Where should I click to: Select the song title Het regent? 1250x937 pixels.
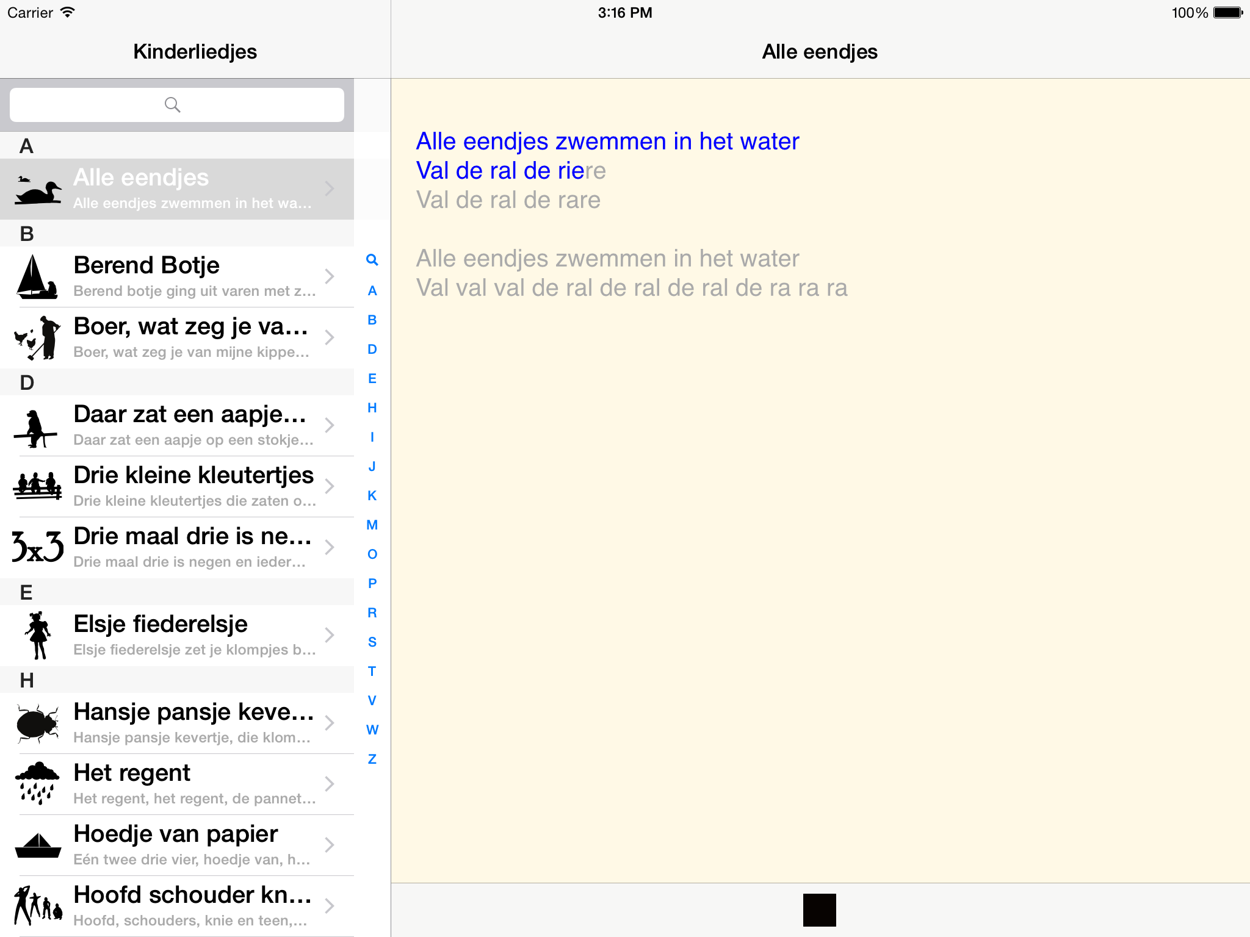132,774
